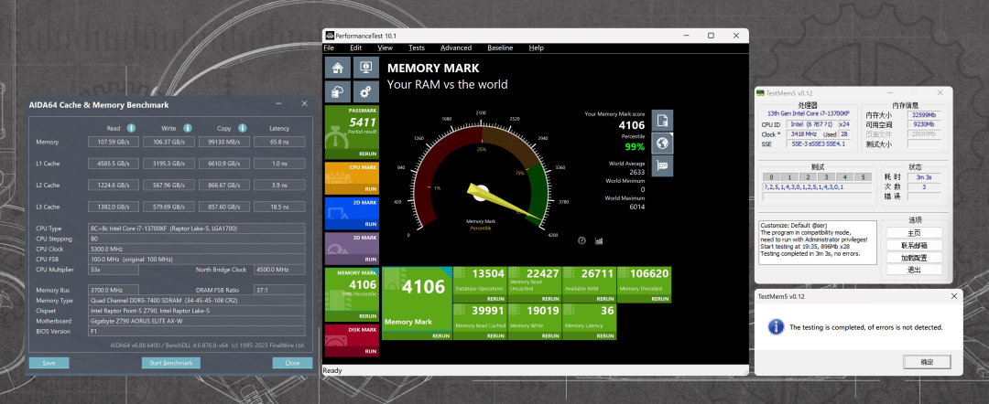Click the blue information icon in TestMem5 dialog
989x404 pixels.
tap(776, 326)
